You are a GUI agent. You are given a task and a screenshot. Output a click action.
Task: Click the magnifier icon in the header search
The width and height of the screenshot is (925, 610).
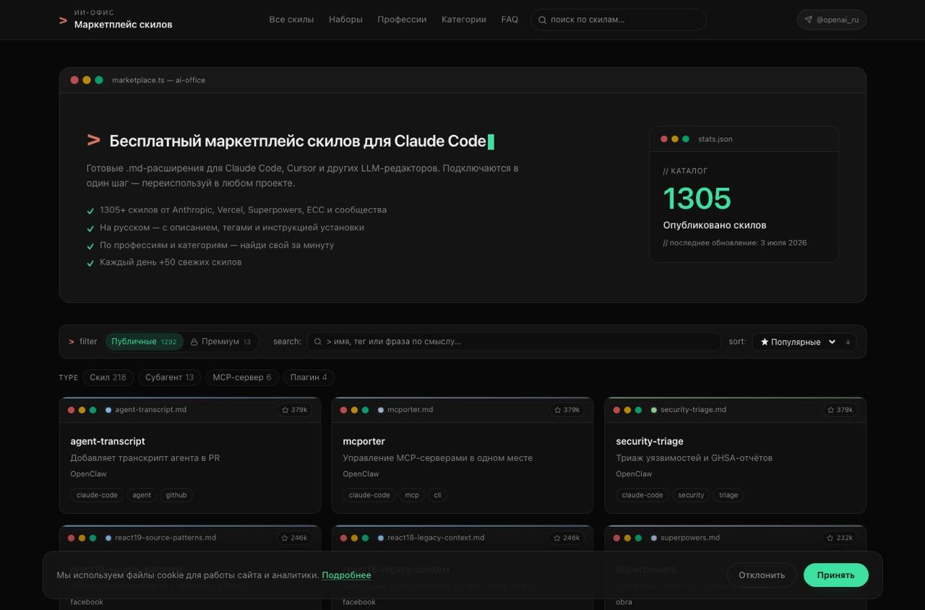(541, 20)
